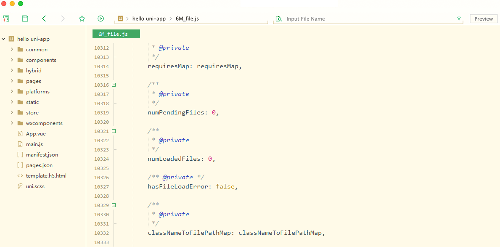
Task: Click the uni.scss file icon
Action: (x=20, y=186)
